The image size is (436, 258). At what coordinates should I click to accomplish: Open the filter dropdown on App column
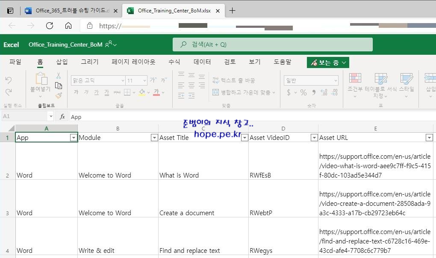(x=74, y=137)
